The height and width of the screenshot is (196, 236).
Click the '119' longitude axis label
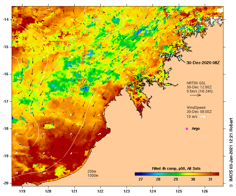[22, 191]
